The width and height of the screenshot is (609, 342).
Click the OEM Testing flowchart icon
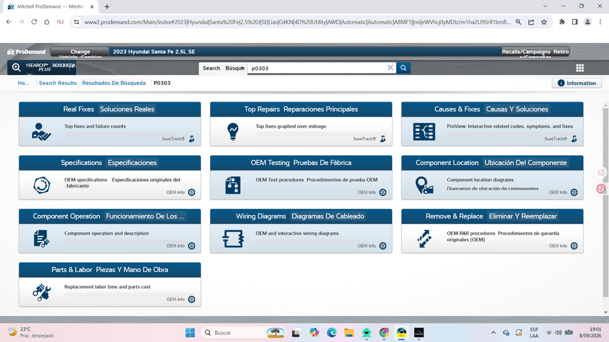point(233,185)
